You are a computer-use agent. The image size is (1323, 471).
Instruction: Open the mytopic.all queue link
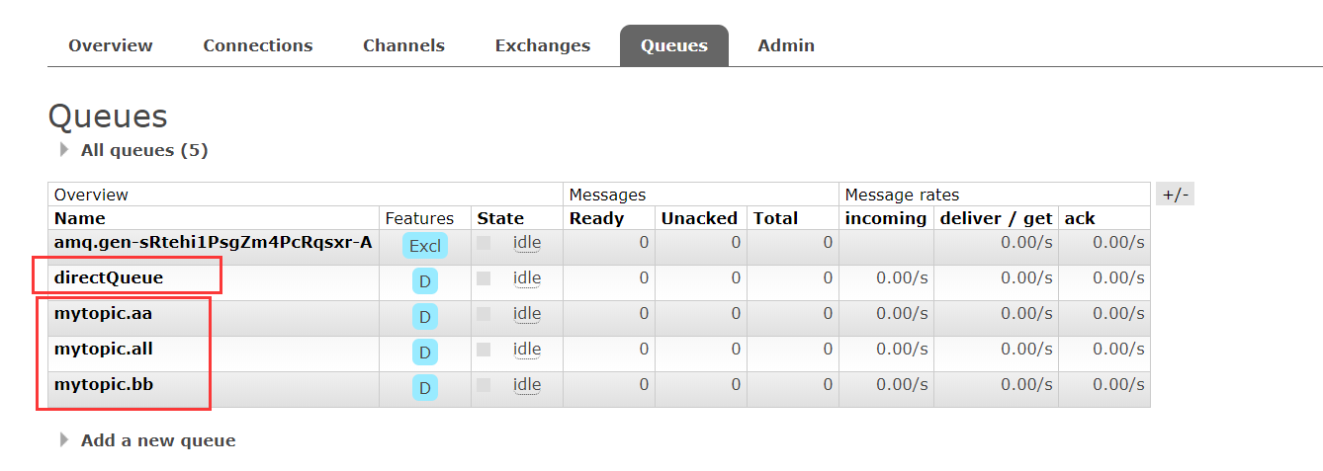click(x=104, y=349)
